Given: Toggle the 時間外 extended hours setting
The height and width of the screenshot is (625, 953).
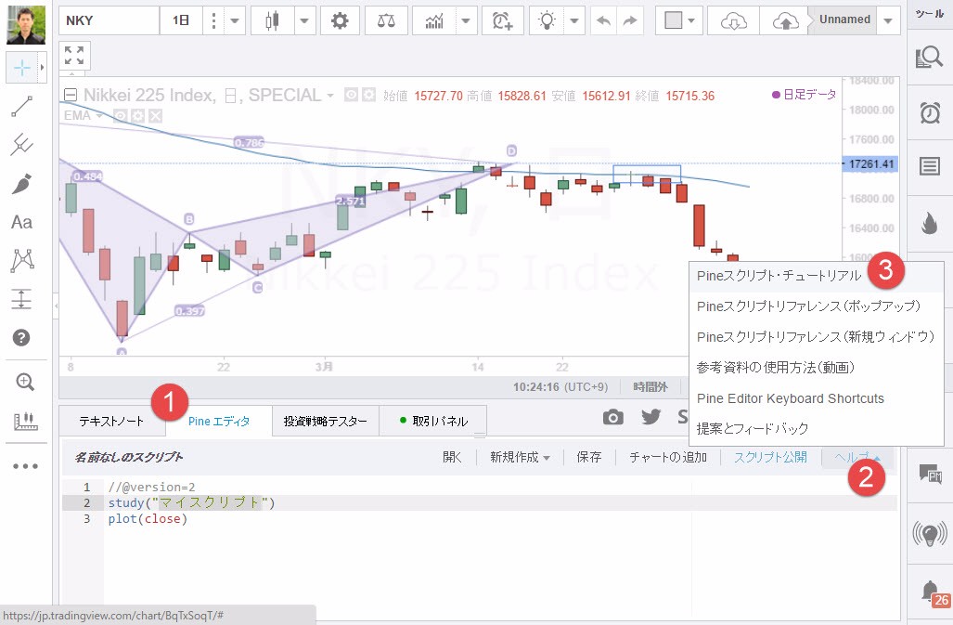Looking at the screenshot, I should pyautogui.click(x=650, y=386).
